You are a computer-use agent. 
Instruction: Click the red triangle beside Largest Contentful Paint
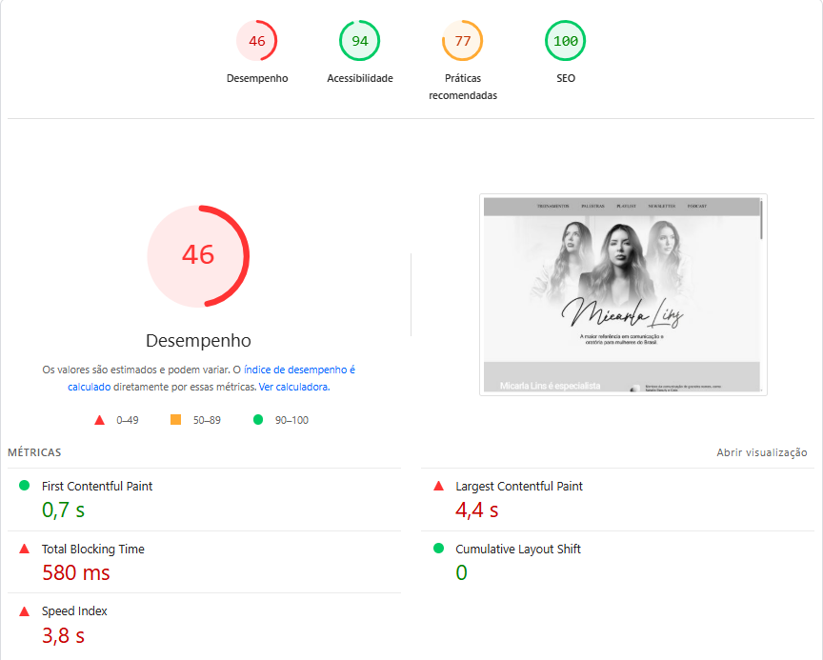click(x=438, y=486)
